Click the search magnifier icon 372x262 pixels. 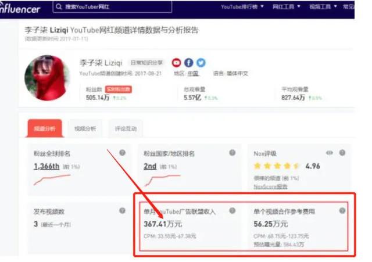click(59, 6)
